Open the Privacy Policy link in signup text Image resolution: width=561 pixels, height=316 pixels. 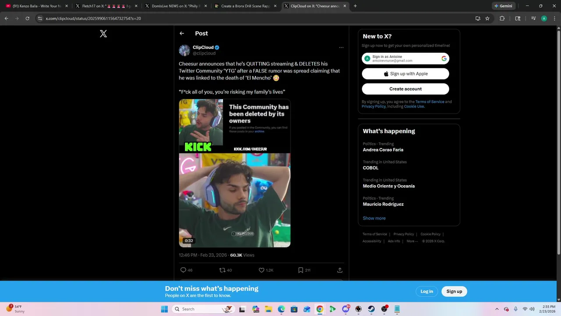(x=374, y=106)
